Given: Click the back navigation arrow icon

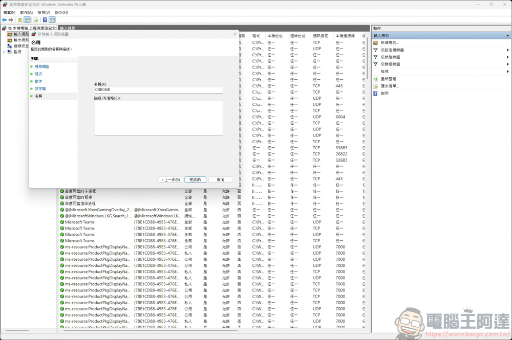Looking at the screenshot, I should point(4,20).
